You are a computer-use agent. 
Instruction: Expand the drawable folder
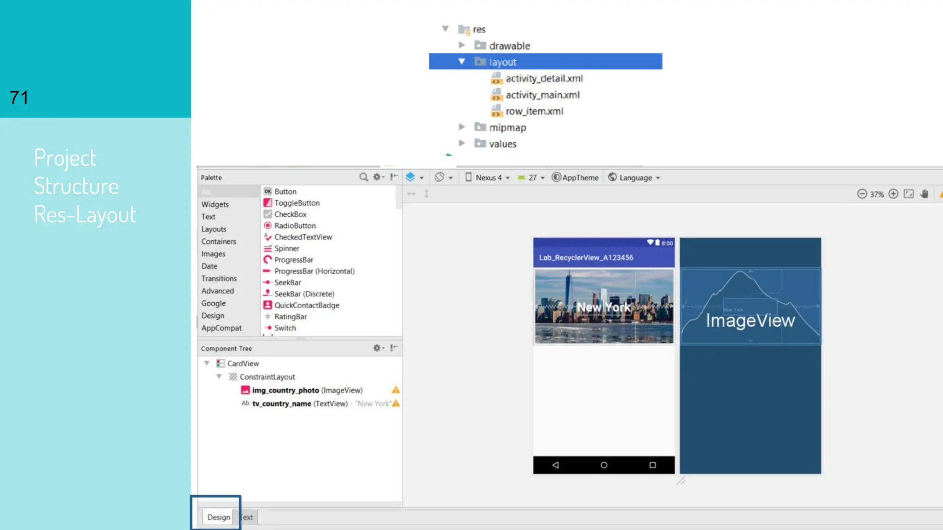462,45
